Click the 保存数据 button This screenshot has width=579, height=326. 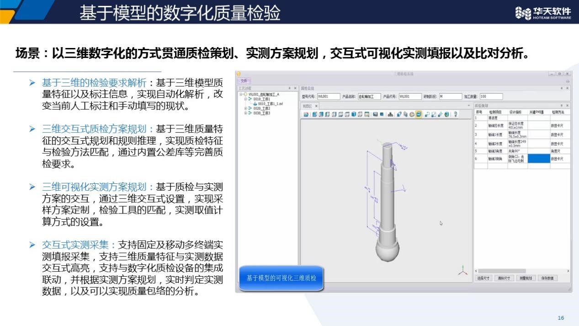[547, 278]
